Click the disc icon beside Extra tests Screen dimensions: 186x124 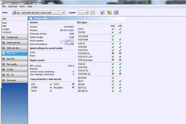(3, 80)
